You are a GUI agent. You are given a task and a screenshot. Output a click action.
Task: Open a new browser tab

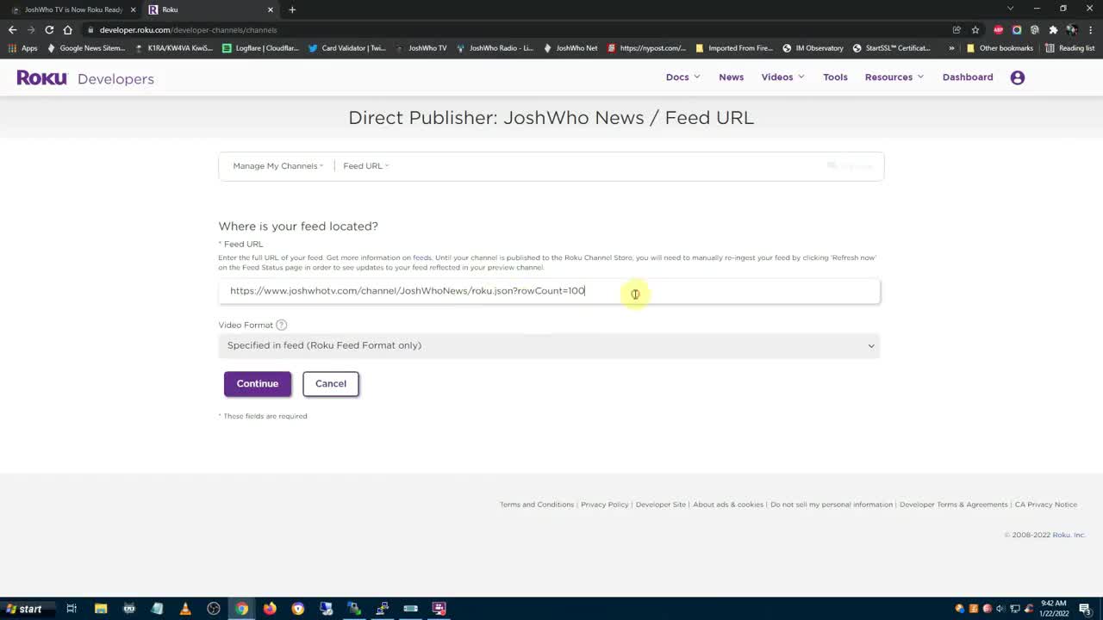click(292, 9)
